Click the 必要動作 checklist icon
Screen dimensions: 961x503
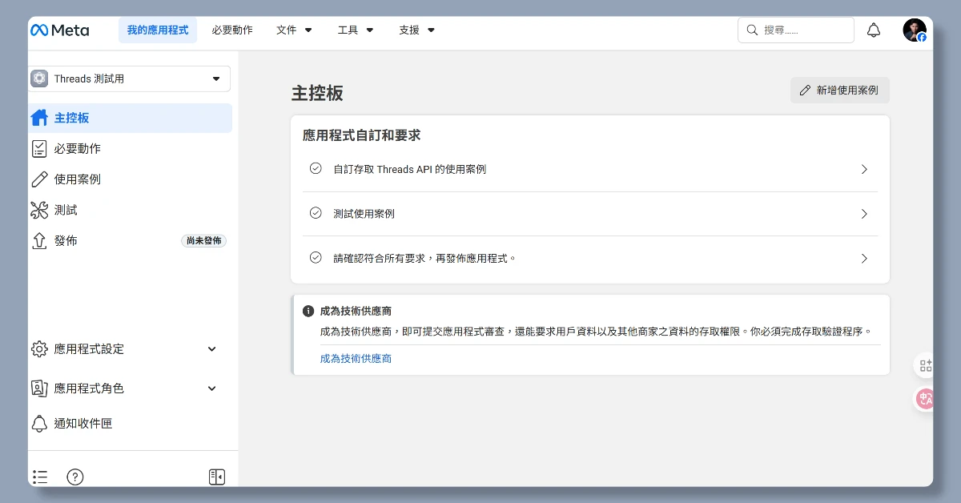pyautogui.click(x=39, y=148)
